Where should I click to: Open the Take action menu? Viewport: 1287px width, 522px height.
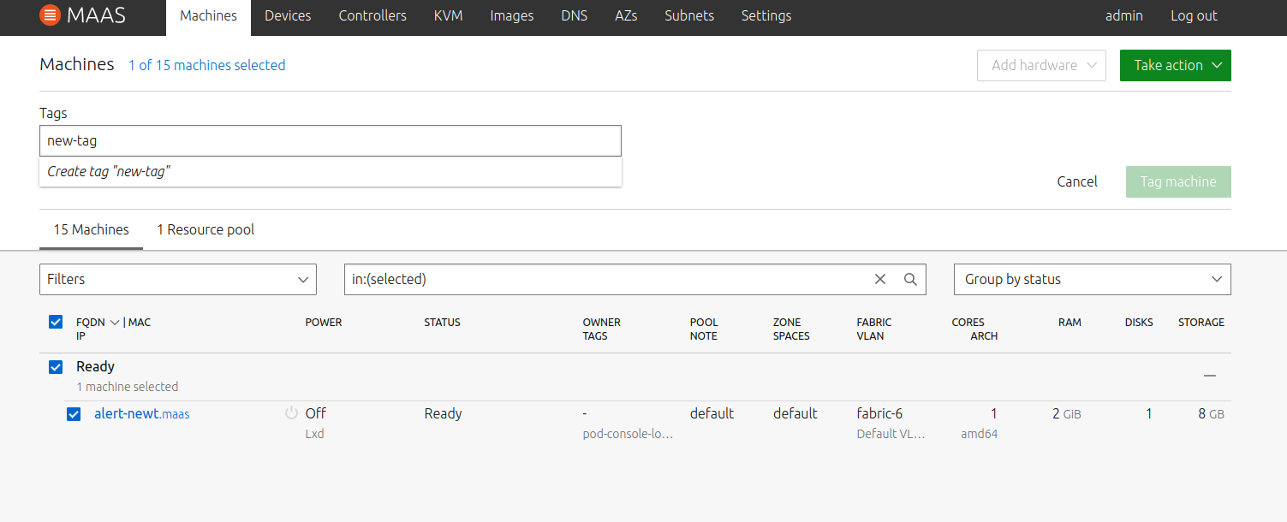click(1175, 65)
